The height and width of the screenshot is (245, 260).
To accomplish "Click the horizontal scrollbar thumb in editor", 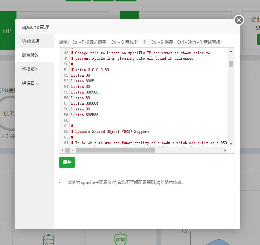I will (x=115, y=150).
